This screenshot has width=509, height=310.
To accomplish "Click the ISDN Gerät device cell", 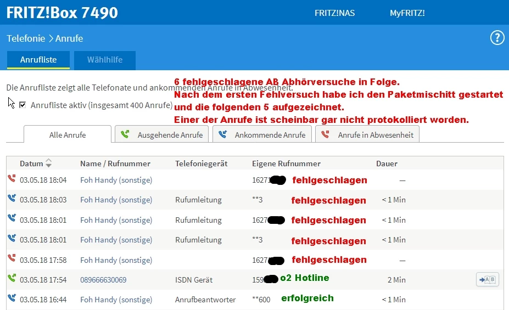I will coord(194,280).
